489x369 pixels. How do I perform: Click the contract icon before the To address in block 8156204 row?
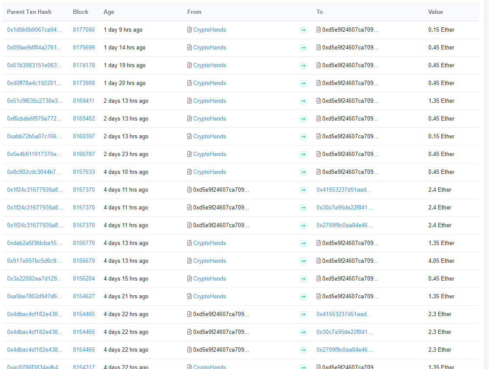[x=318, y=278]
